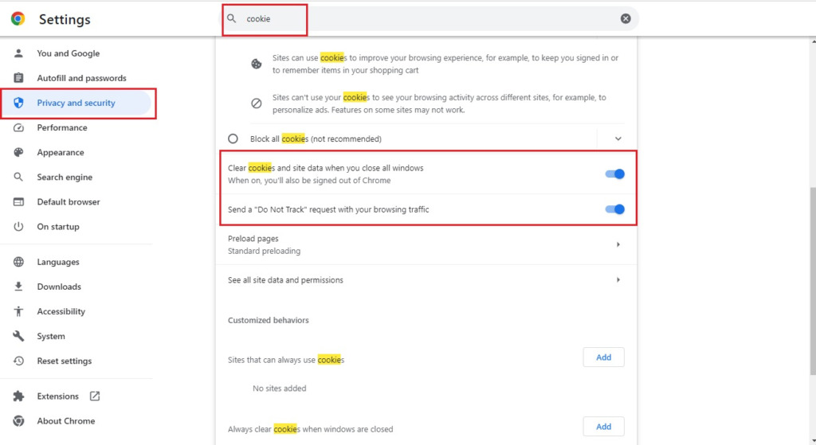
Task: Click the Downloads arrow icon
Action: click(18, 287)
